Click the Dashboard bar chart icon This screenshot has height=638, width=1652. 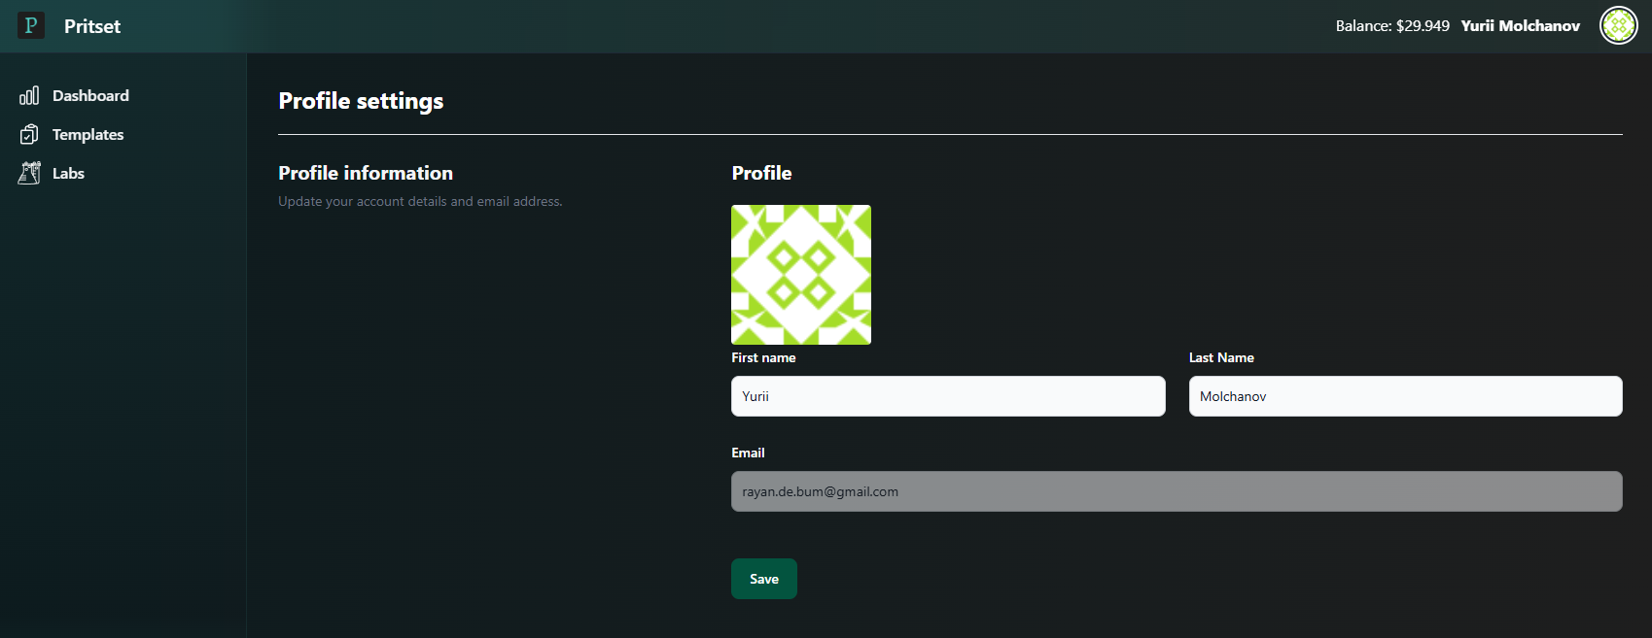(x=29, y=95)
